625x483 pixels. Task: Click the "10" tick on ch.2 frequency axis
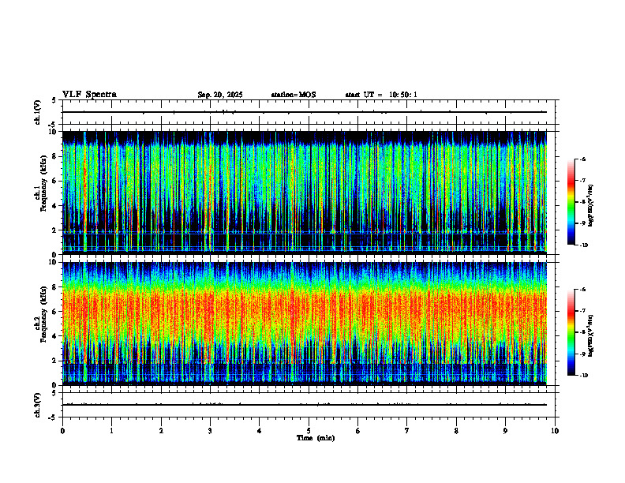[x=54, y=262]
